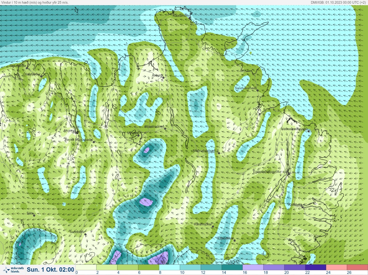The height and width of the screenshot is (275, 368).
Task: Click the Kárahnjúkar station dot
Action: pos(213,227)
